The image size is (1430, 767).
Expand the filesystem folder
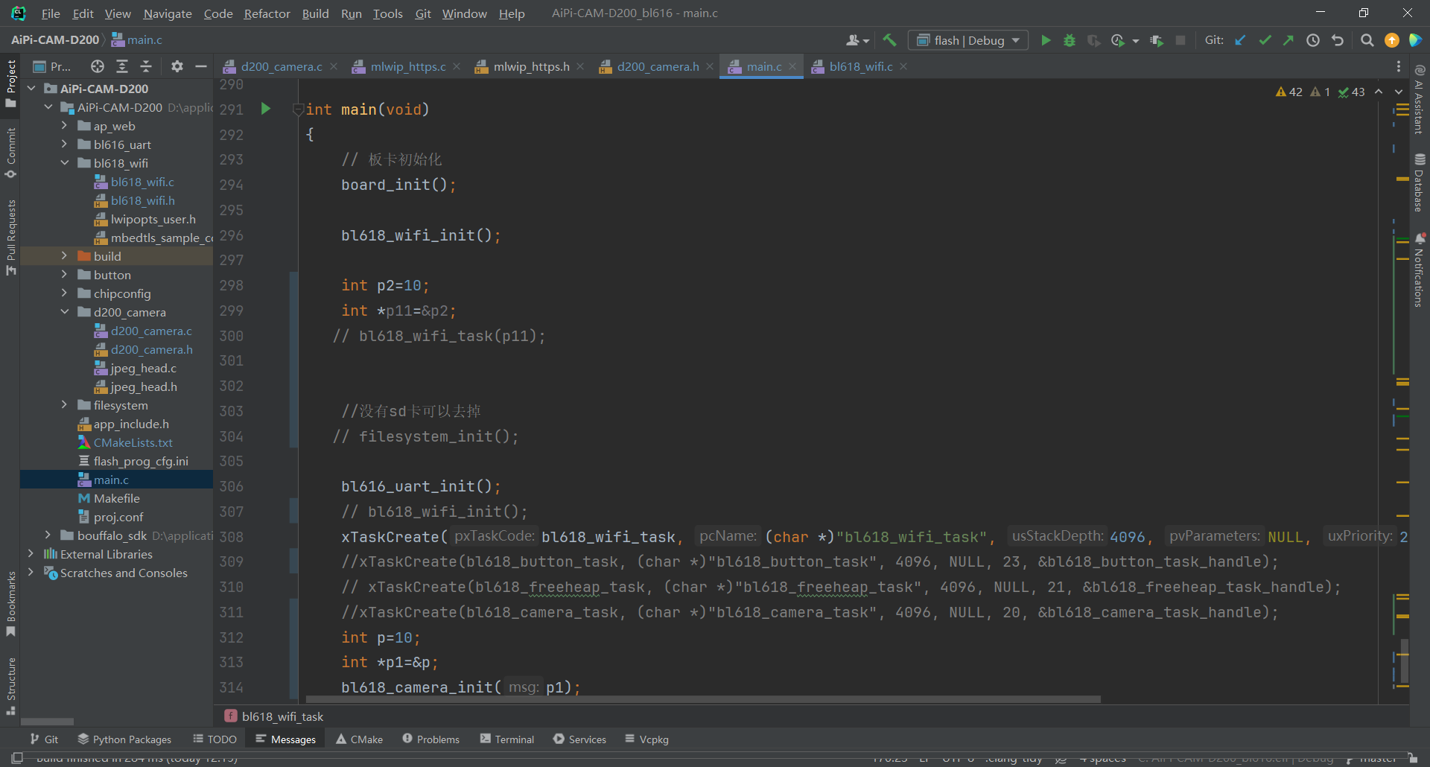[64, 405]
